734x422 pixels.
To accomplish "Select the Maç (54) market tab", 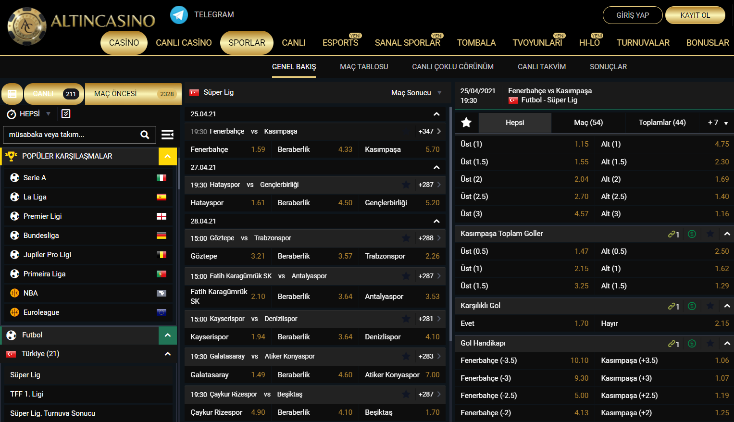I will coord(588,123).
